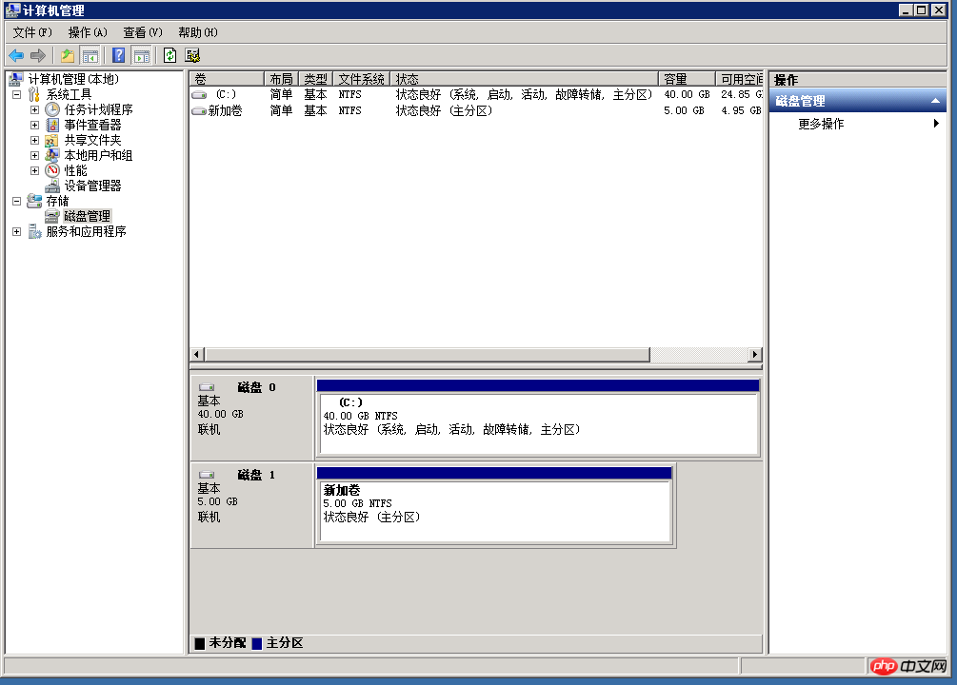Click the 新加卷 volume drive icon in list
The width and height of the screenshot is (957, 685).
199,111
